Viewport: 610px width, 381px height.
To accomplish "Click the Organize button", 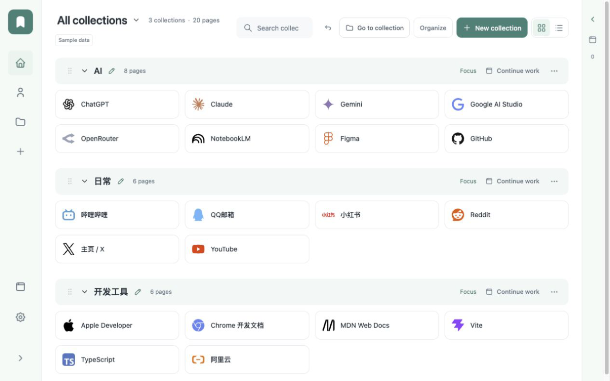I will pyautogui.click(x=433, y=28).
